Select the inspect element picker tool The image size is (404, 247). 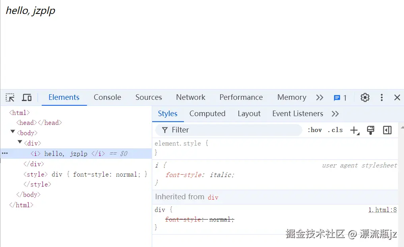click(10, 97)
